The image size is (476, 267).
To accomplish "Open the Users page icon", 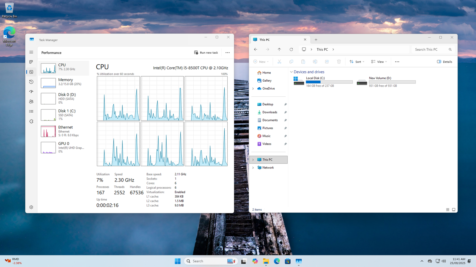I will [x=31, y=101].
